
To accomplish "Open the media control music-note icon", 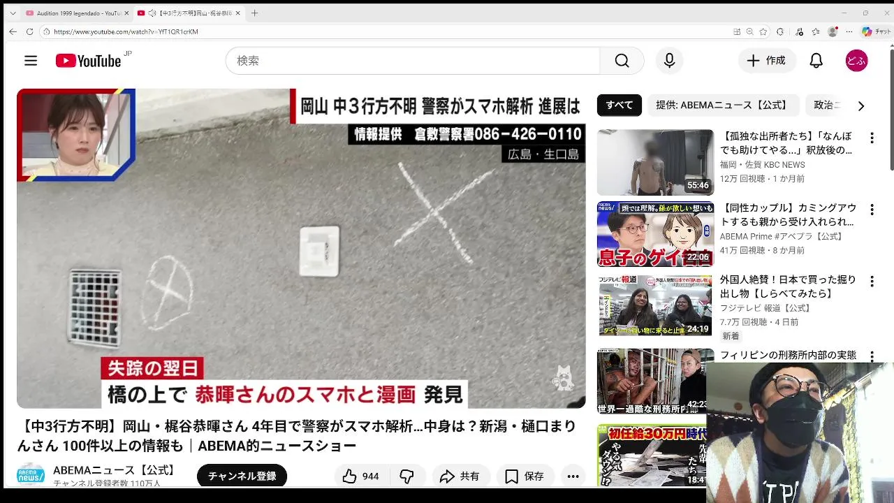I will click(800, 31).
